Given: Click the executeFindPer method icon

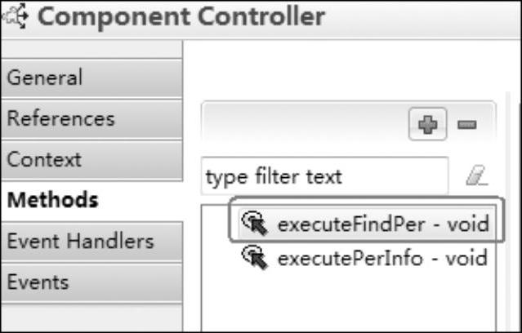Looking at the screenshot, I should [255, 224].
